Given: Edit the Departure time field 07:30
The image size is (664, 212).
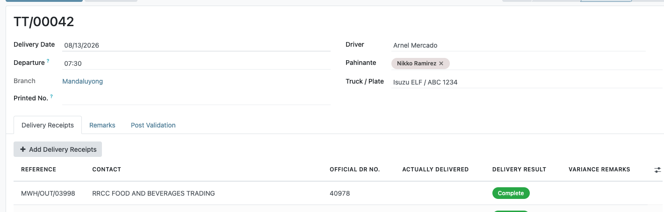Looking at the screenshot, I should coord(196,64).
